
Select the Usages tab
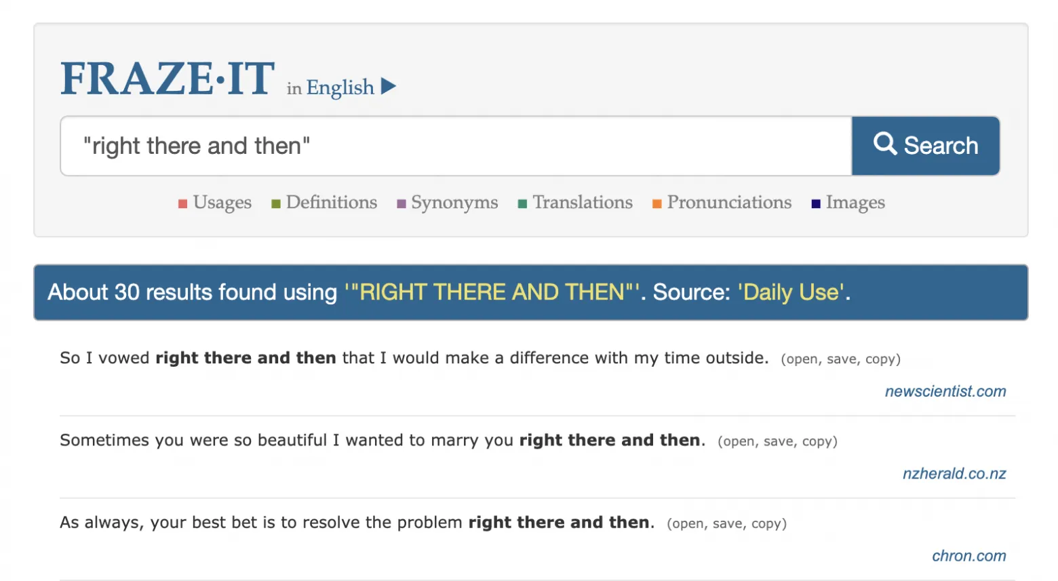tap(222, 202)
